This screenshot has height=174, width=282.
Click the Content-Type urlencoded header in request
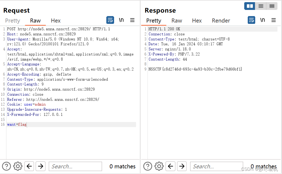click(x=58, y=79)
